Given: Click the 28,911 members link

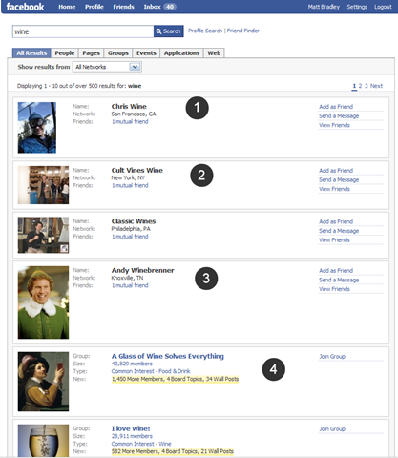Looking at the screenshot, I should pos(132,436).
